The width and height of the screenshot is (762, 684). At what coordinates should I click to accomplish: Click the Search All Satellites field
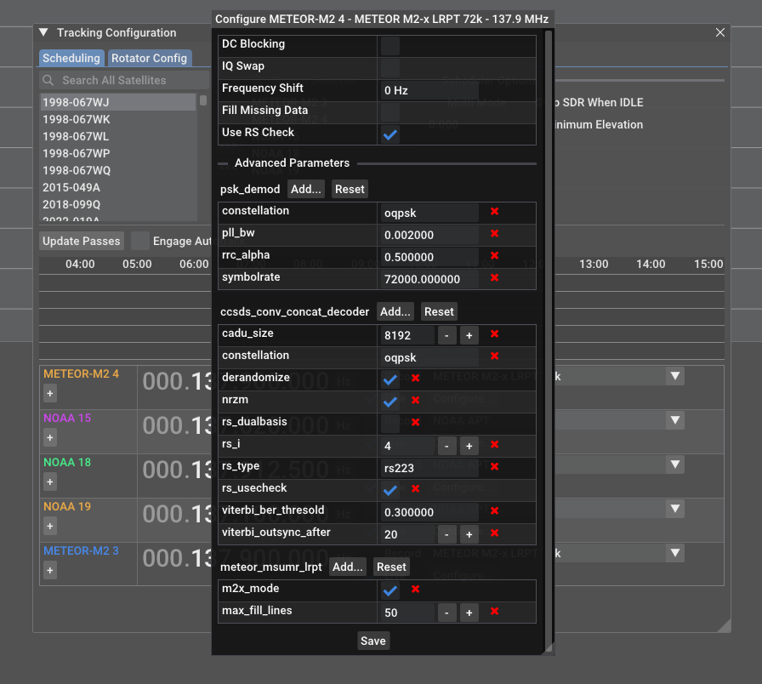pyautogui.click(x=124, y=80)
